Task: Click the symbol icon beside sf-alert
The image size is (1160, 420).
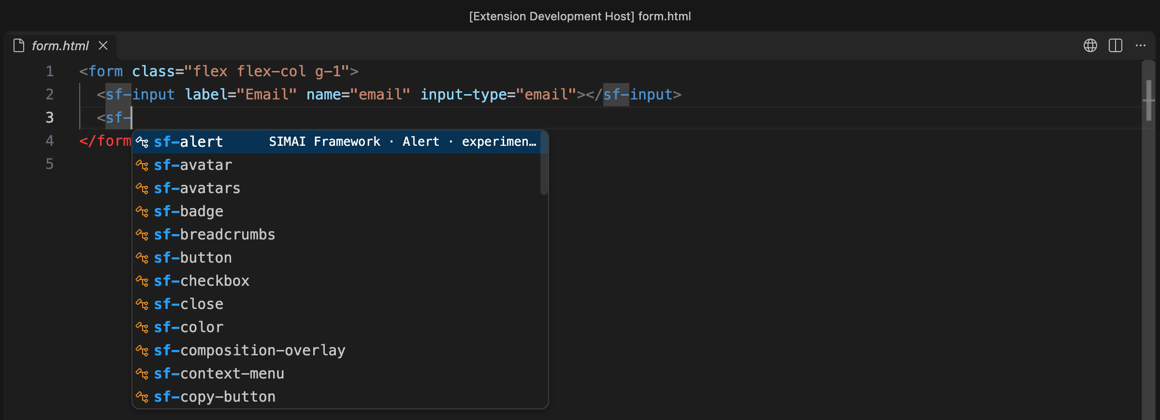Action: click(x=142, y=142)
